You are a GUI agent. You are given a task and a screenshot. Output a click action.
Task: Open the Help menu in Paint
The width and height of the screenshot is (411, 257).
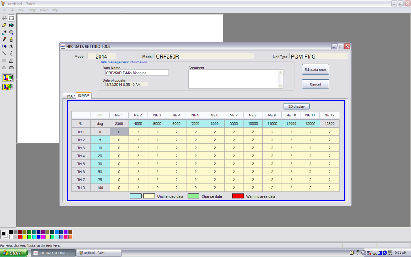pyautogui.click(x=55, y=10)
